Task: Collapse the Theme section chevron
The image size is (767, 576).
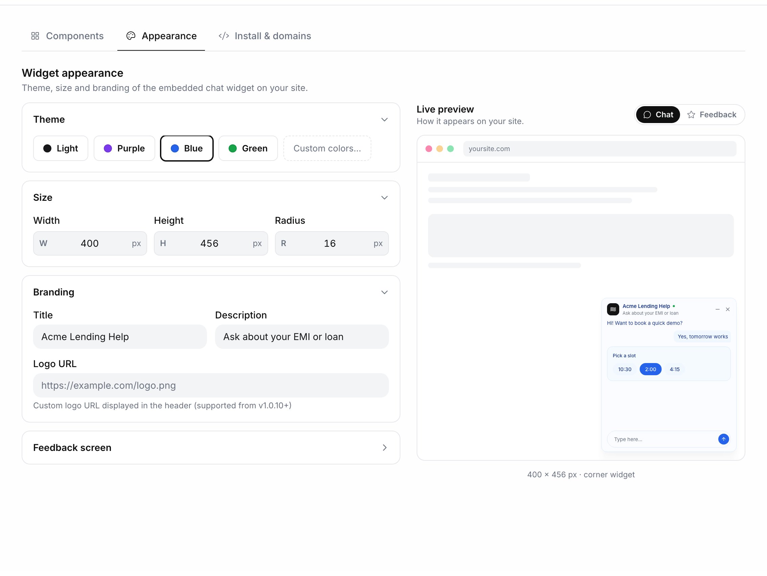Action: point(384,120)
